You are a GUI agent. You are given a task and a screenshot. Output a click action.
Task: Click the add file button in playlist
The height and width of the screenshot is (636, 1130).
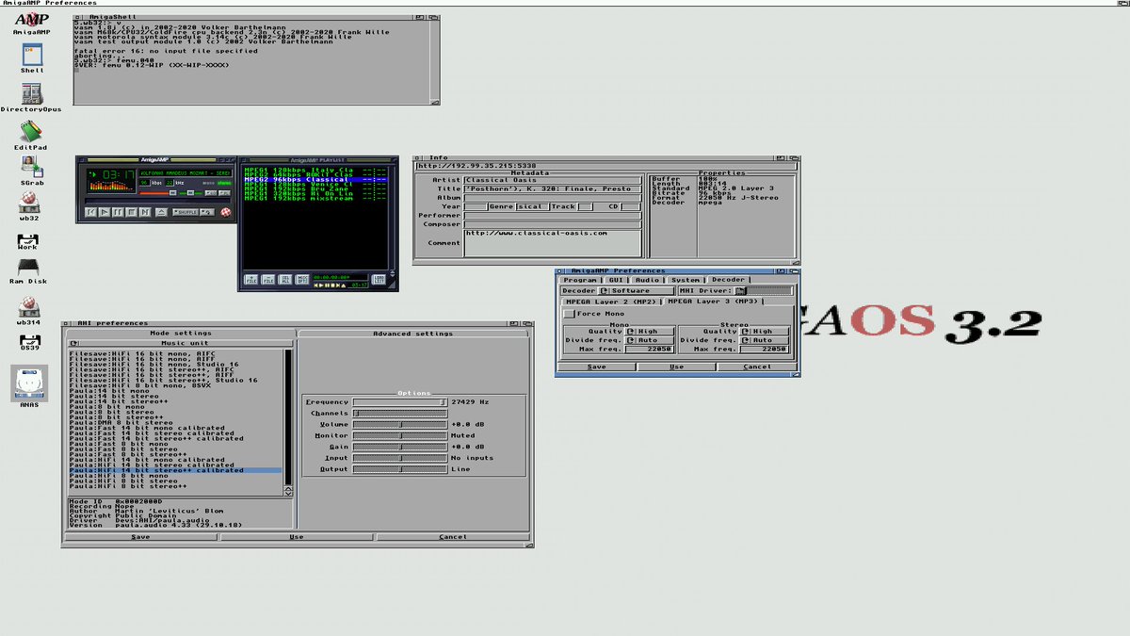tap(251, 279)
